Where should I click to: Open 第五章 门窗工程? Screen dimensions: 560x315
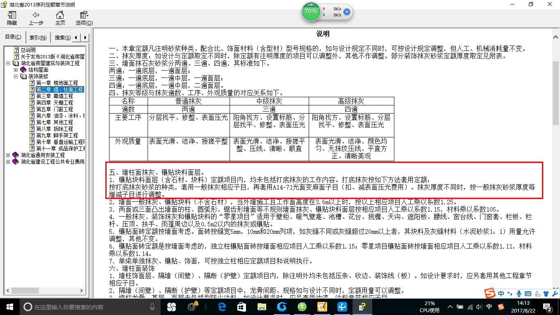[55, 109]
